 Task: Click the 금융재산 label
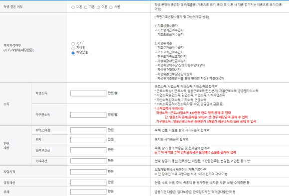[9, 183]
